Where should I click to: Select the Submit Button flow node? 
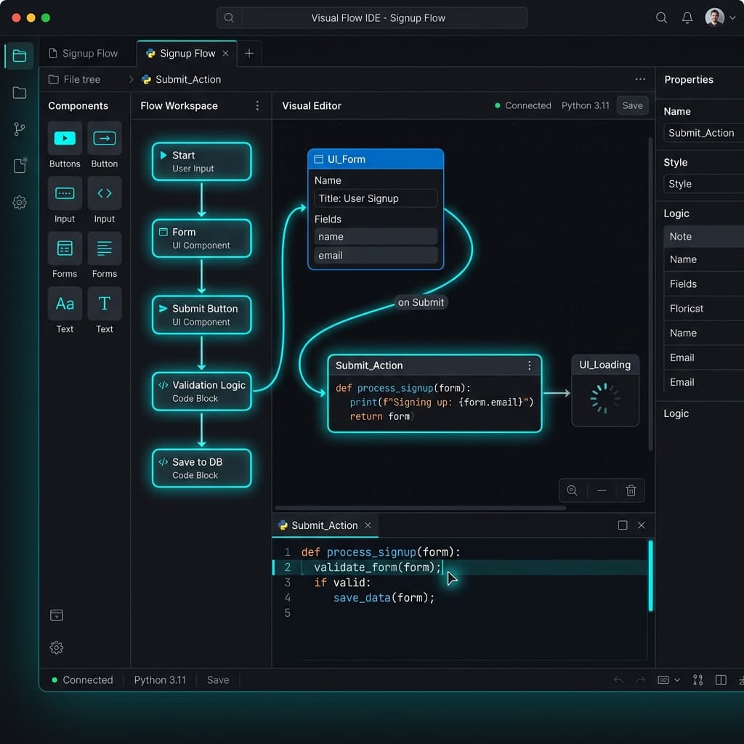(202, 315)
